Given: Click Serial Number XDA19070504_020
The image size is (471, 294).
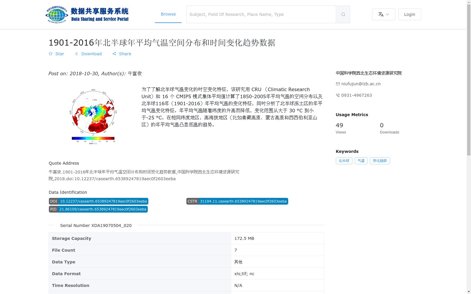Looking at the screenshot, I should (x=96, y=225).
